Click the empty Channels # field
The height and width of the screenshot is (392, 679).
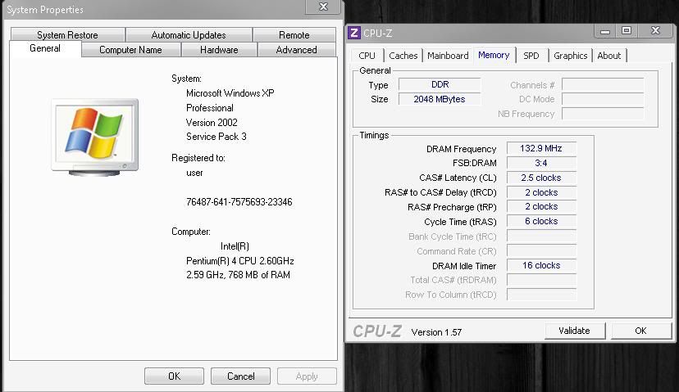603,85
